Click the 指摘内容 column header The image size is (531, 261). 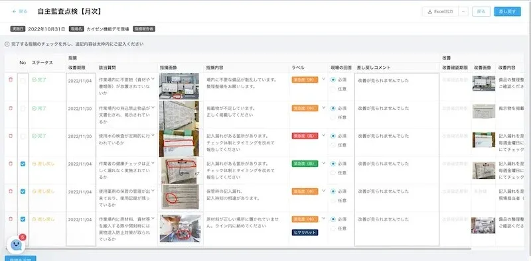click(x=214, y=68)
